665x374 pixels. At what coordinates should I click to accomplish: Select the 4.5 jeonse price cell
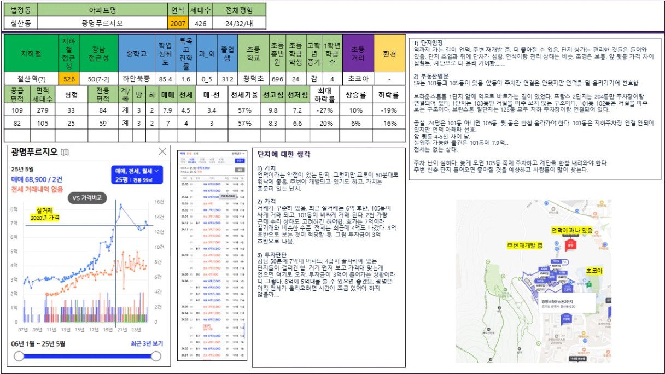pos(186,111)
